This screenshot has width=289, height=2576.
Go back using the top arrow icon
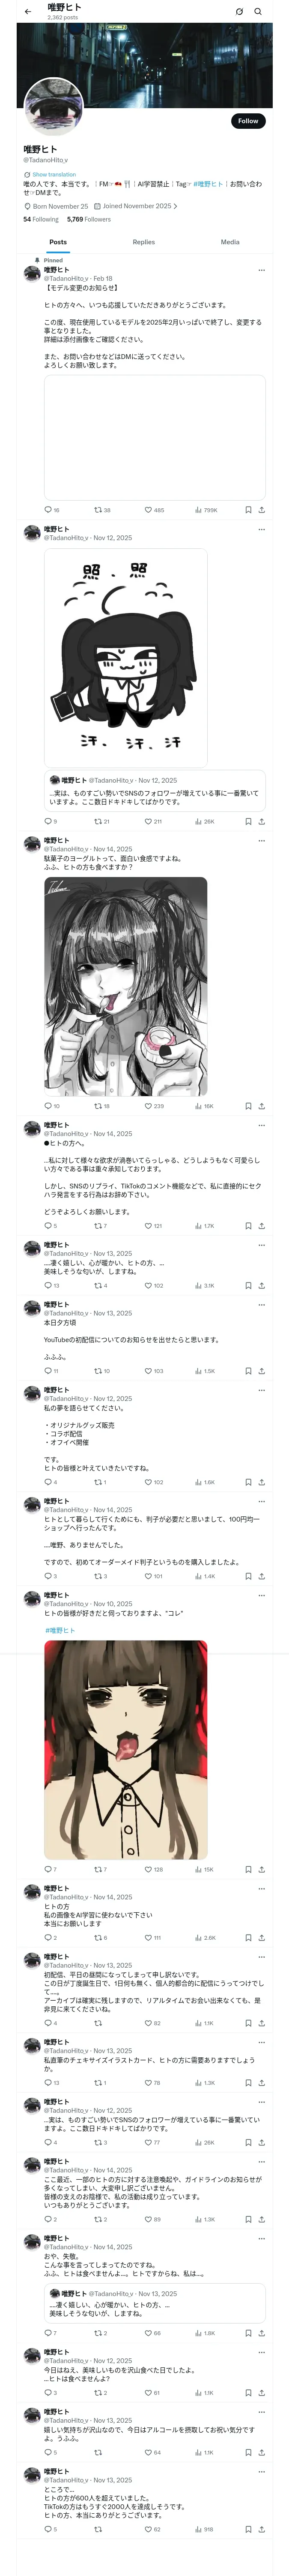click(x=28, y=12)
